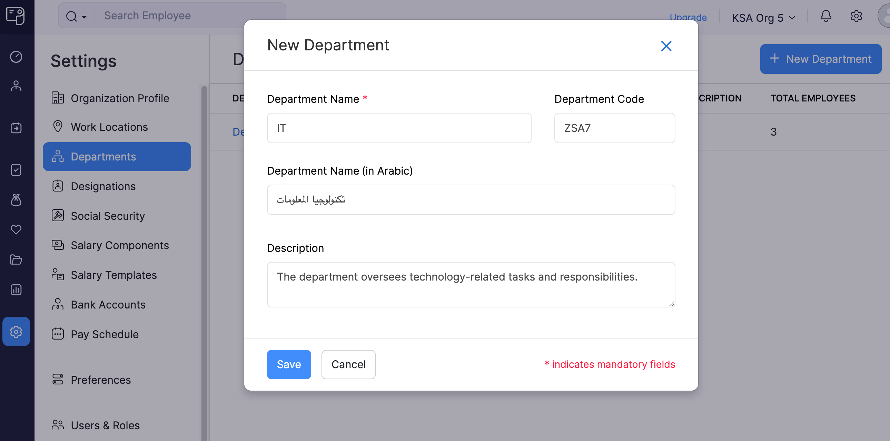The height and width of the screenshot is (441, 890).
Task: Open Salary Components settings
Action: click(117, 245)
